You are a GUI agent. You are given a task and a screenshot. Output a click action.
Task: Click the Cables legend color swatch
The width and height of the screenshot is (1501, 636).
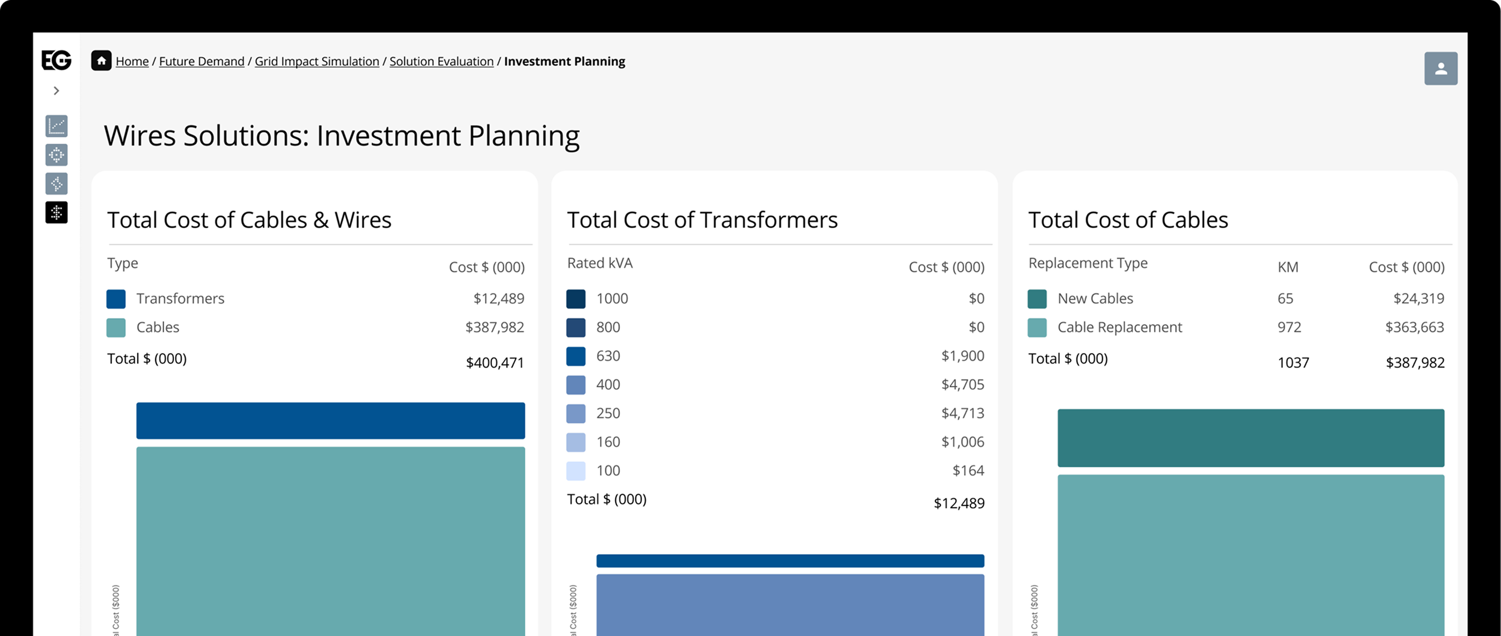pos(116,327)
